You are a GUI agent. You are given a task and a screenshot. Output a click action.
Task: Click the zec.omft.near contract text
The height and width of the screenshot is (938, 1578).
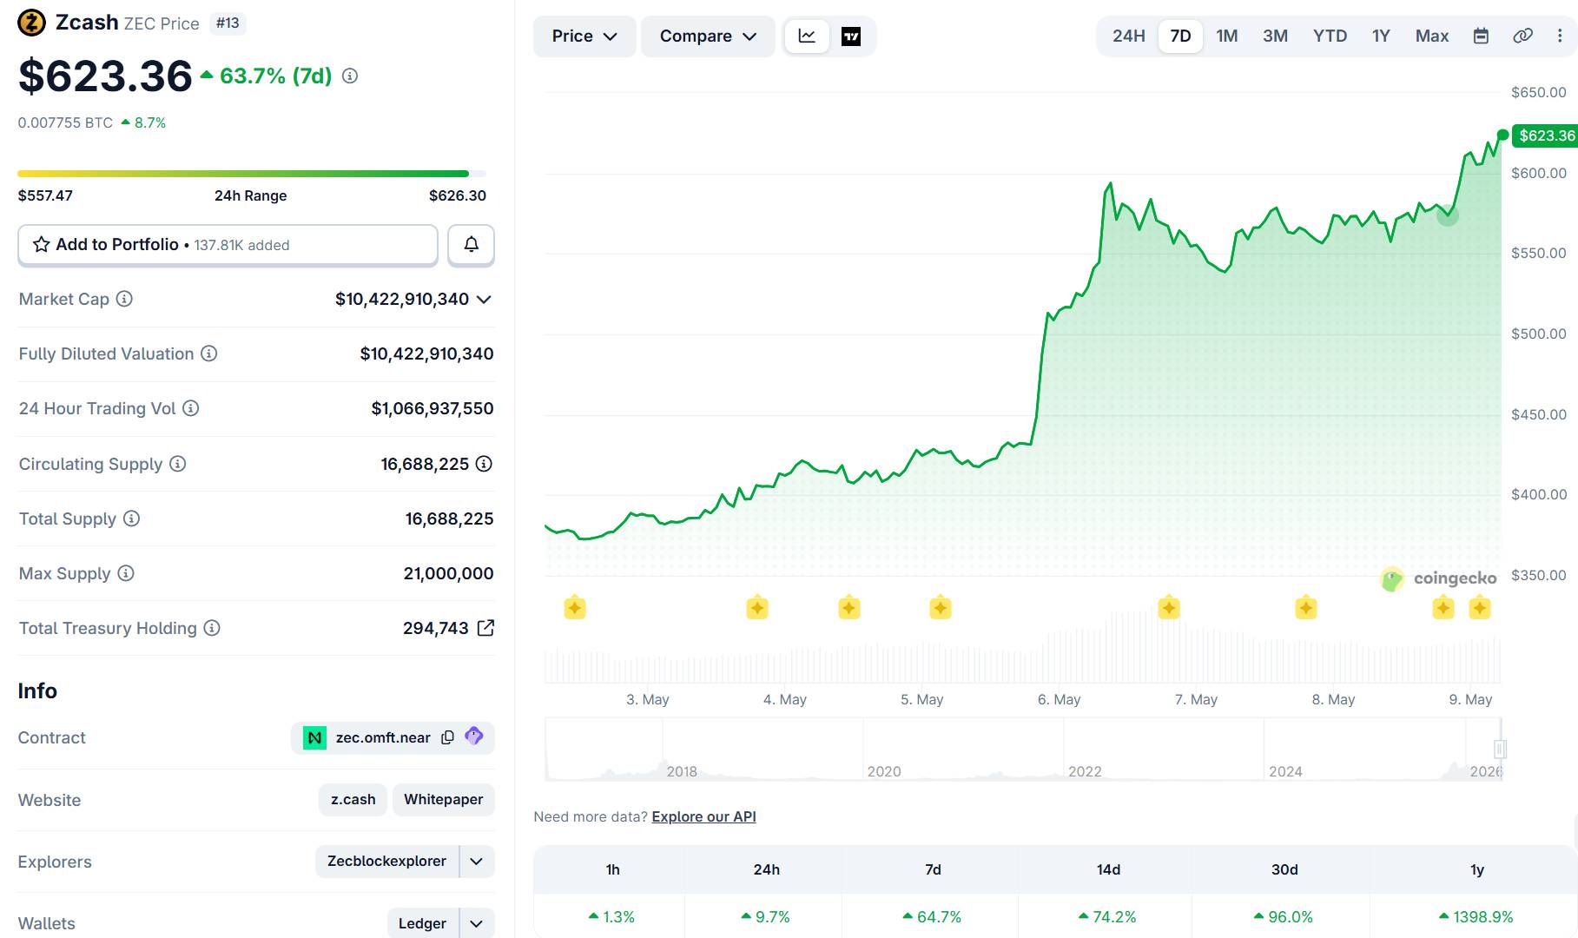point(383,737)
